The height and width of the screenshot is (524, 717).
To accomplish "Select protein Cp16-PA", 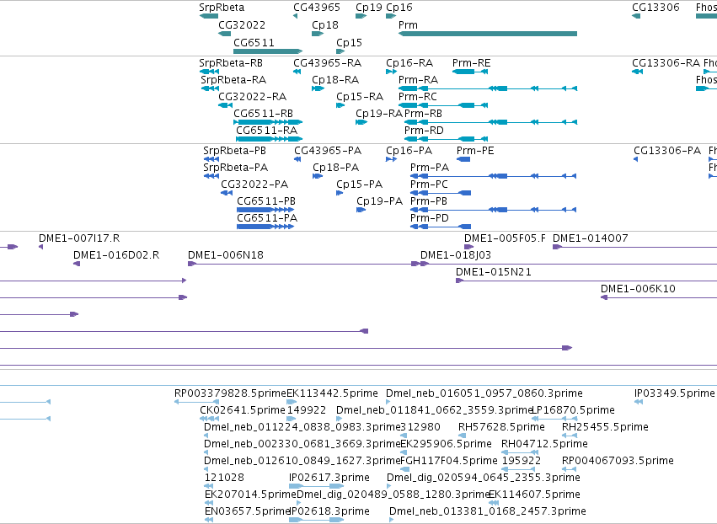I will (x=409, y=151).
